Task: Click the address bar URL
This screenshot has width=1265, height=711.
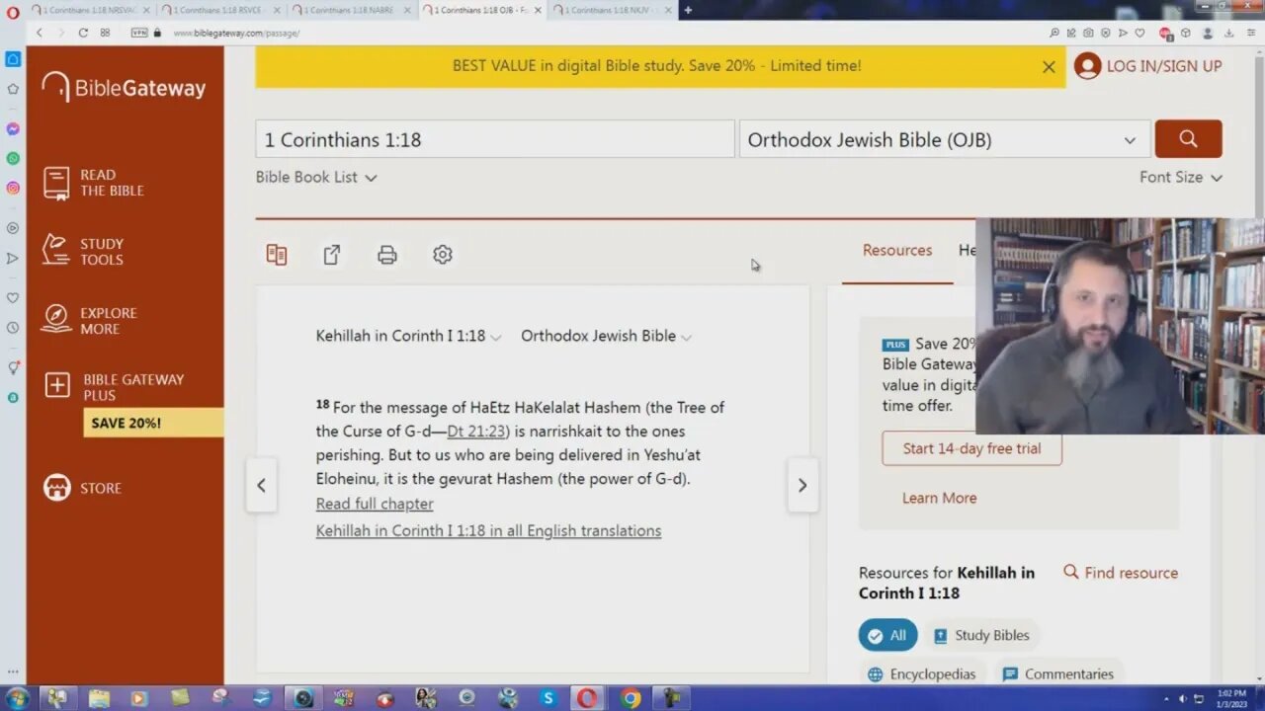Action: coord(236,33)
